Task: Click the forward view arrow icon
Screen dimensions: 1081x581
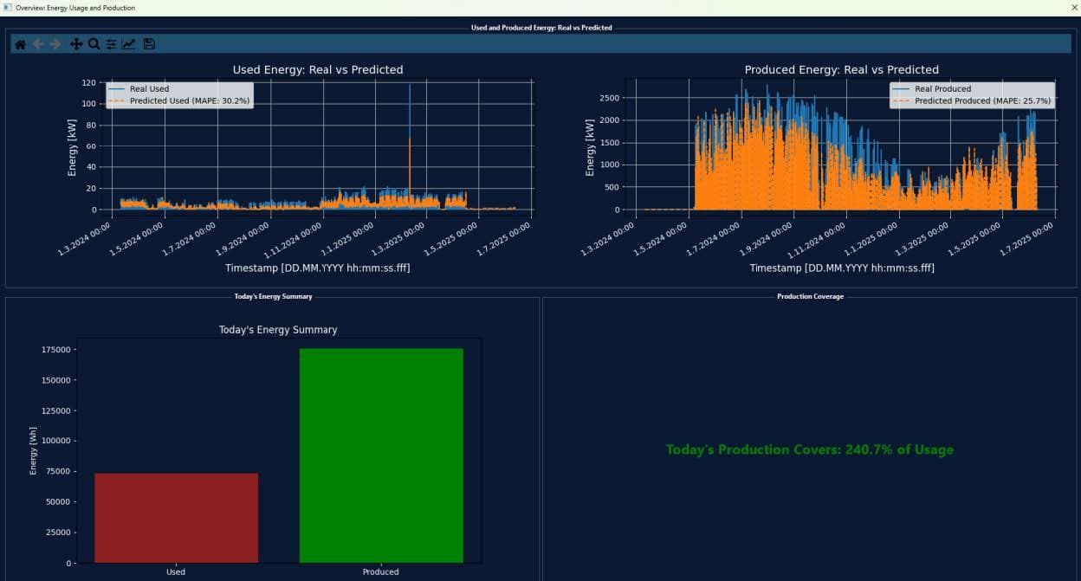Action: pos(55,44)
